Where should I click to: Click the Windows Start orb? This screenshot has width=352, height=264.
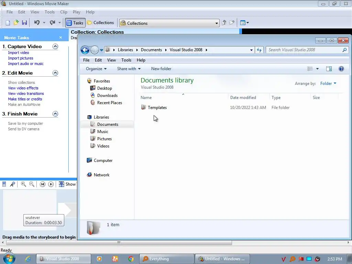(9, 258)
